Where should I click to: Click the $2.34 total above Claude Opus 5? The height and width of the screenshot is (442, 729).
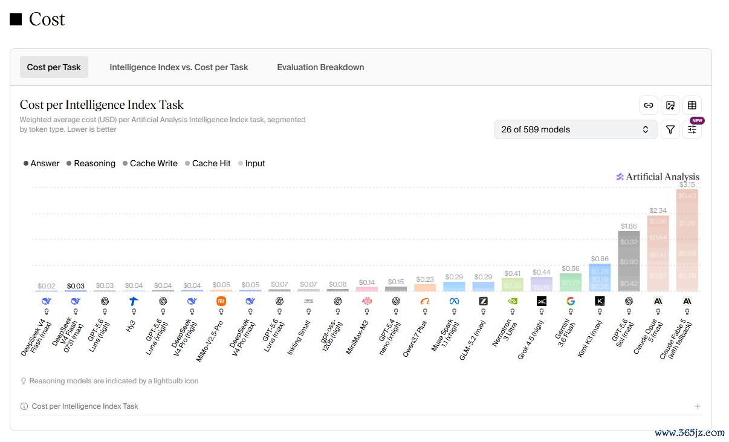[658, 210]
